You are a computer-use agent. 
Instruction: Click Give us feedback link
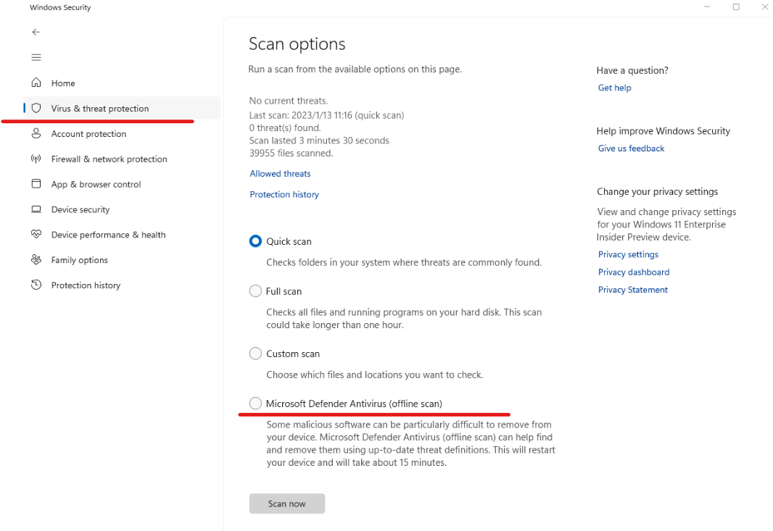click(x=631, y=149)
